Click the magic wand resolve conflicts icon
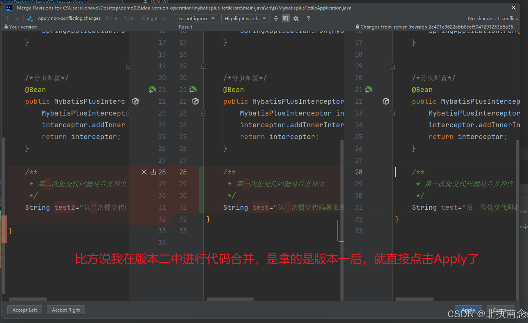The height and width of the screenshot is (323, 528). (x=165, y=18)
